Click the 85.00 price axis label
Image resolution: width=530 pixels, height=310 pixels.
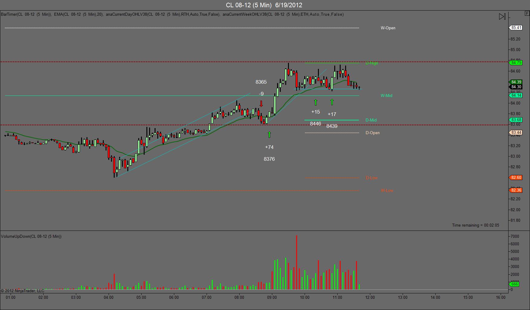[x=515, y=50]
